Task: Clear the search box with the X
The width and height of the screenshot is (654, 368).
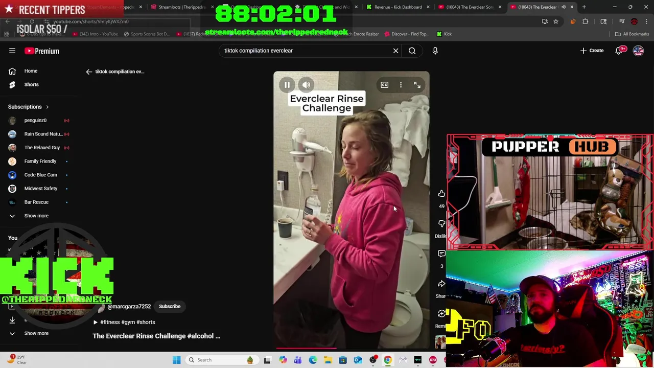Action: 395,51
